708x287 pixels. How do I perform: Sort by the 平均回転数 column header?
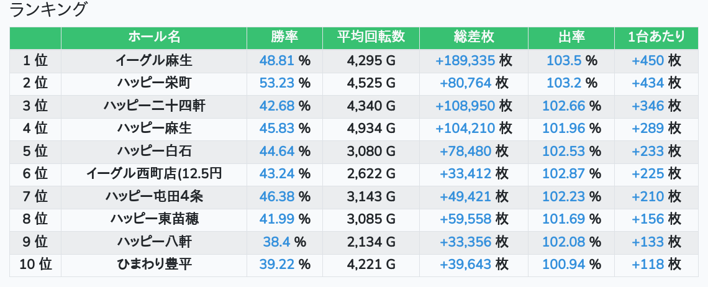point(371,37)
